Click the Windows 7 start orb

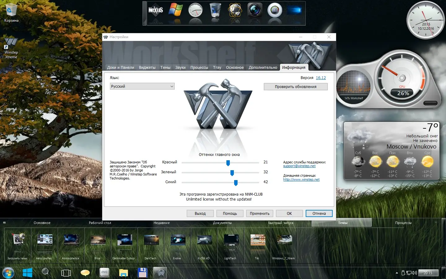pos(8,273)
